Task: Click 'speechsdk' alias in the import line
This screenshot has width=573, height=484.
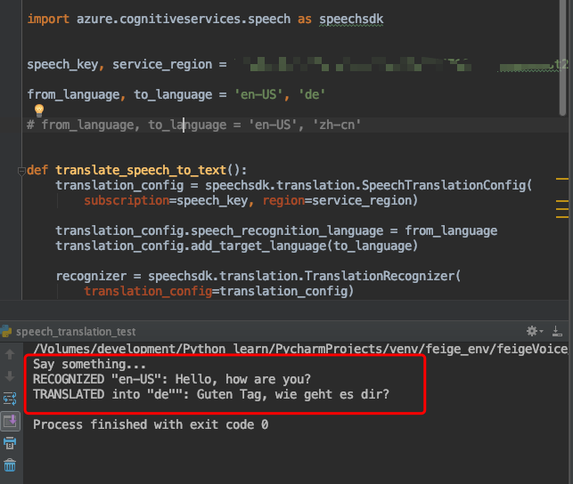Action: (351, 19)
